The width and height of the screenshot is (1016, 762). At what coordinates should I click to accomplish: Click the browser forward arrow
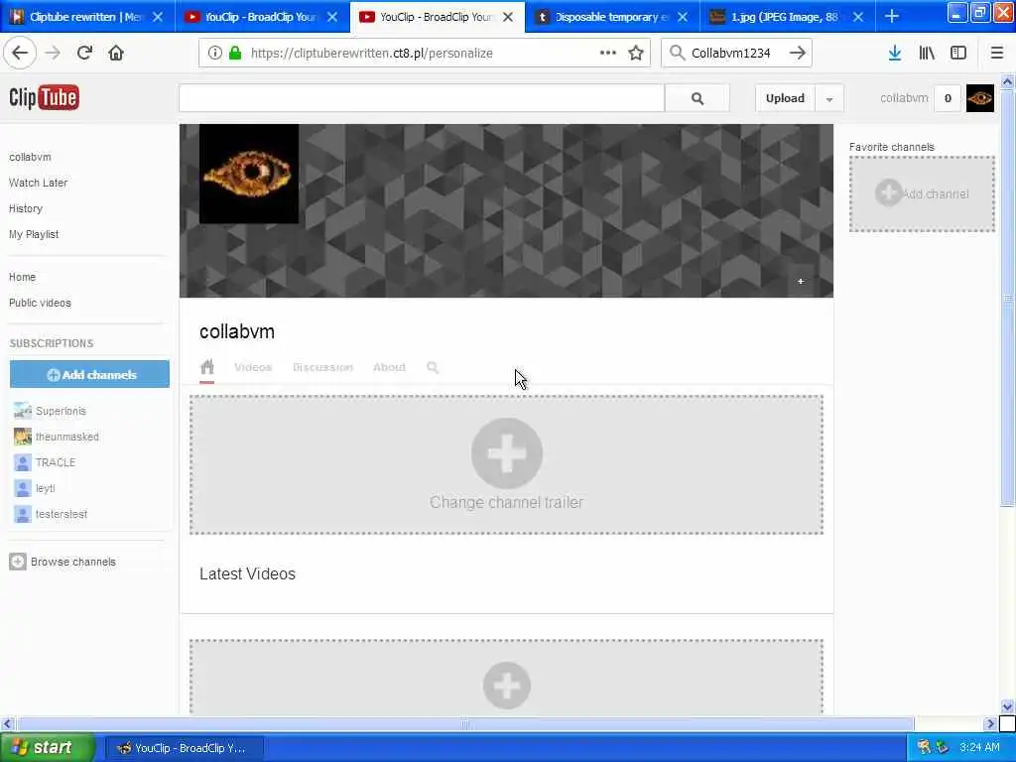(x=53, y=54)
